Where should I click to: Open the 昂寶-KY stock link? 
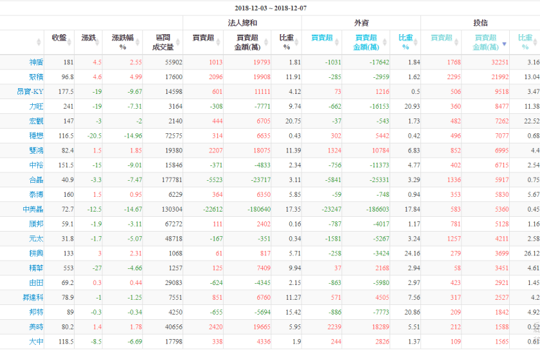pos(30,91)
